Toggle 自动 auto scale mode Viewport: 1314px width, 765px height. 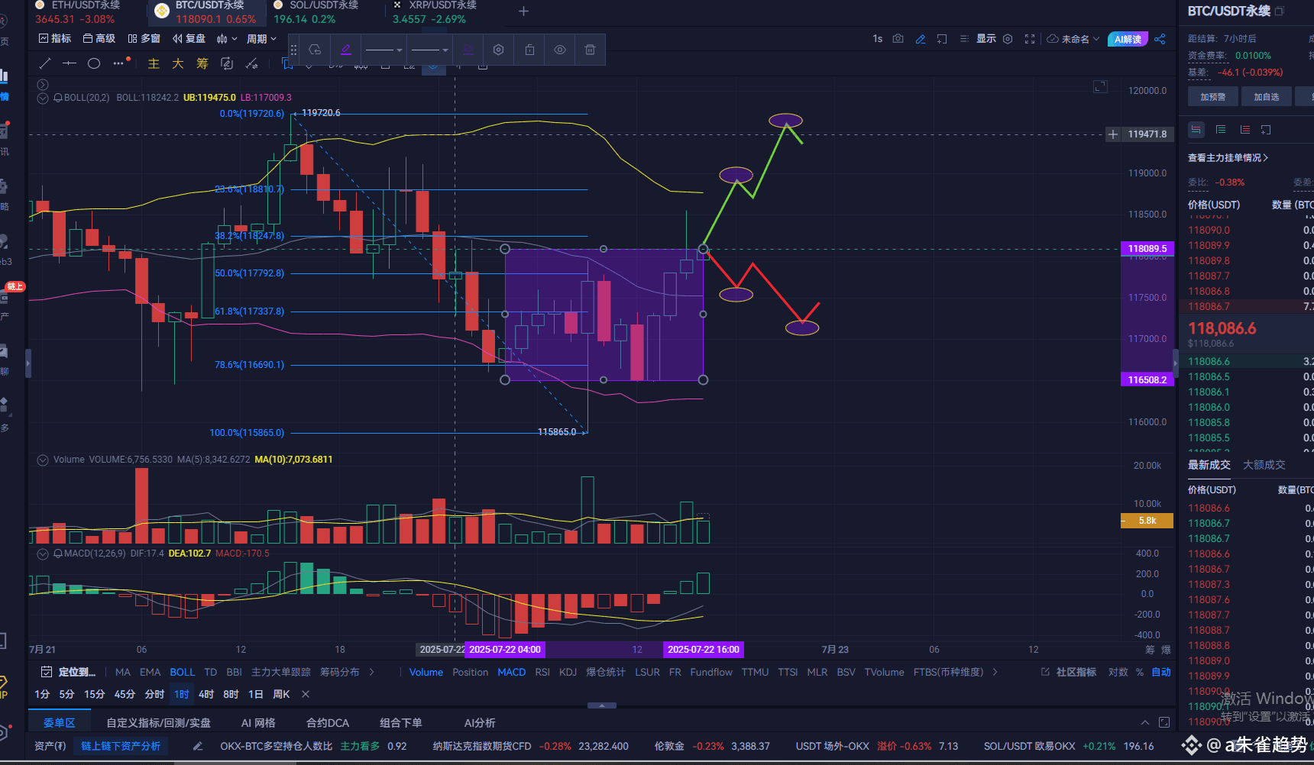coord(1161,672)
